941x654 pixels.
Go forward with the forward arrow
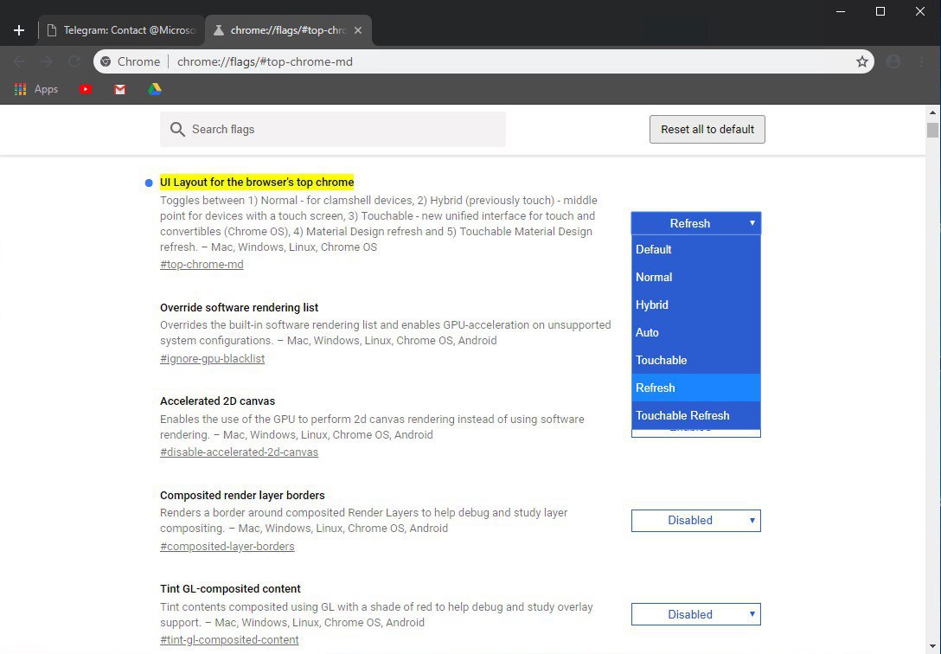pyautogui.click(x=47, y=61)
